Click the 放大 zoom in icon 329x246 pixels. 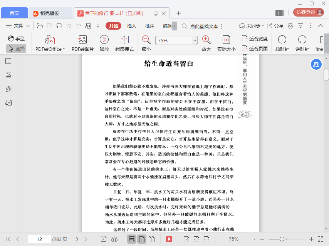[206, 44]
